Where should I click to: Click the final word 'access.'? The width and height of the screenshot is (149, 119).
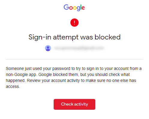pos(13,86)
